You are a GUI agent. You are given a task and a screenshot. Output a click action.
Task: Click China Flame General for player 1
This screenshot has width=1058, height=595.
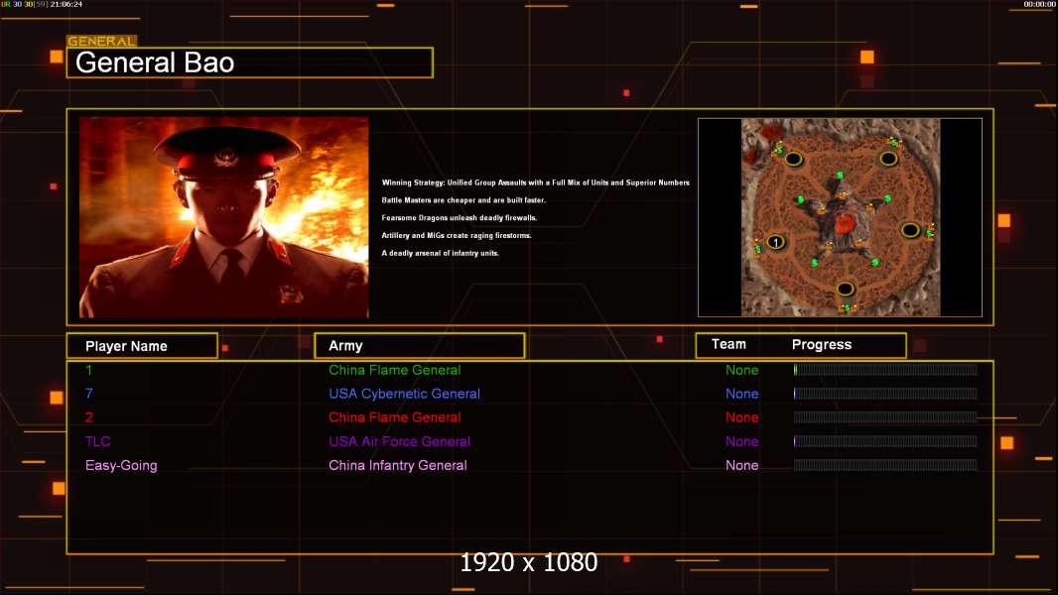(395, 370)
